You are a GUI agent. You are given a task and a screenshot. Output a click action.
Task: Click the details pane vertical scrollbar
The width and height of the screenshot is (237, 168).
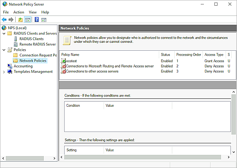coord(234,114)
